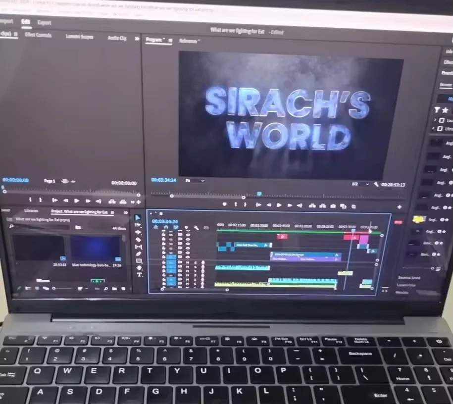Click Insert button in Source monitor
Image resolution: width=453 pixels, height=404 pixels.
coord(112,202)
